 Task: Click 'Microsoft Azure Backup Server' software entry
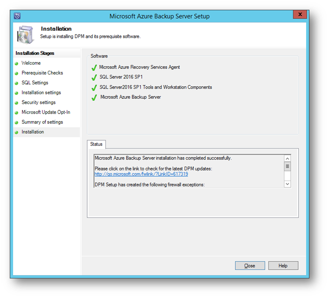tap(130, 97)
